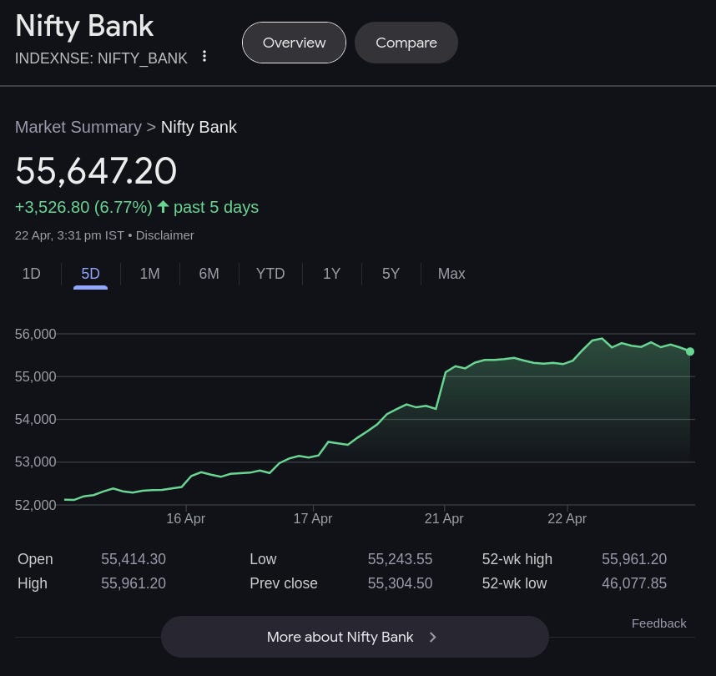716x676 pixels.
Task: Click the 22 Apr axis label
Action: pos(567,518)
